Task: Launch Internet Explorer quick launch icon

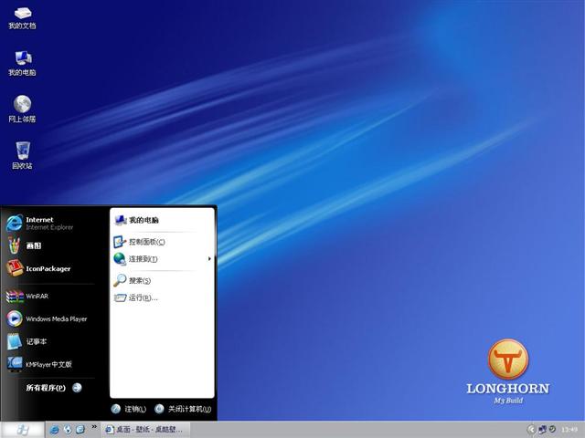Action: [55, 430]
